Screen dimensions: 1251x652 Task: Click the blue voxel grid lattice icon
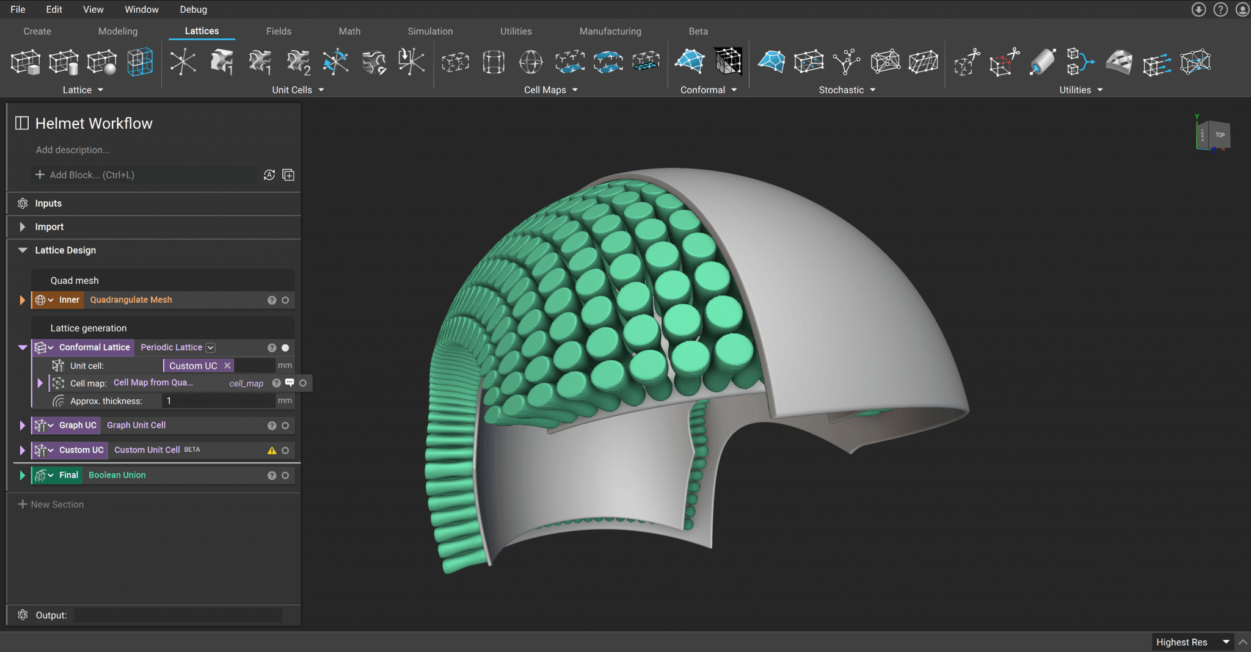click(140, 62)
